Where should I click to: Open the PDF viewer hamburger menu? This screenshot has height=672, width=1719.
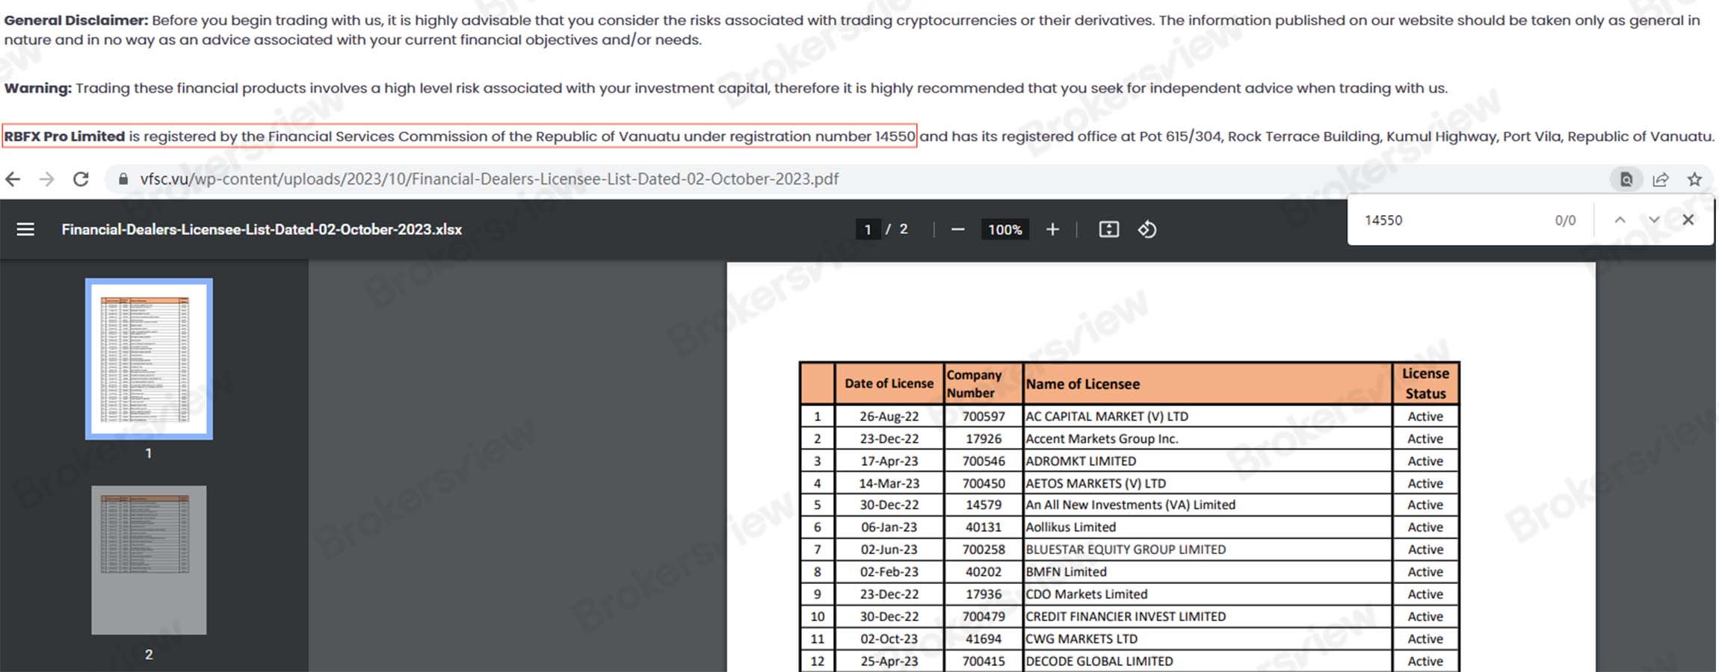tap(25, 229)
